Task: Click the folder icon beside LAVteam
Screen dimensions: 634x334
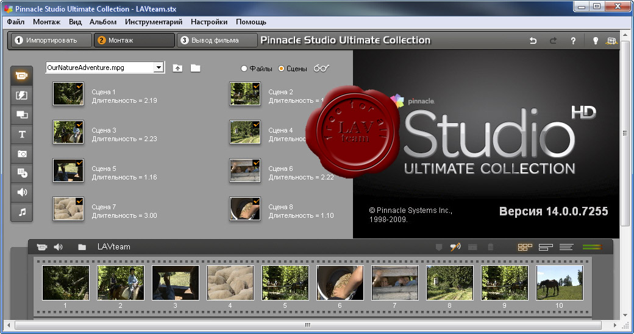Action: pyautogui.click(x=82, y=247)
